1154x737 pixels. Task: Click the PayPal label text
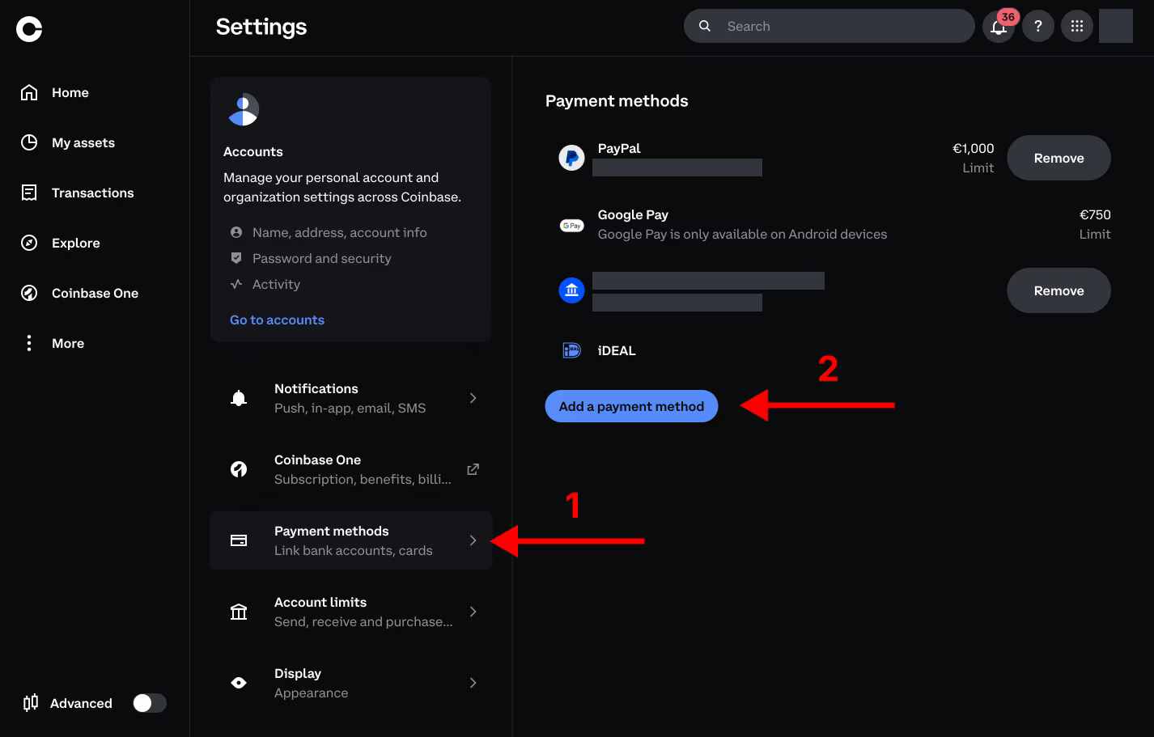point(619,148)
